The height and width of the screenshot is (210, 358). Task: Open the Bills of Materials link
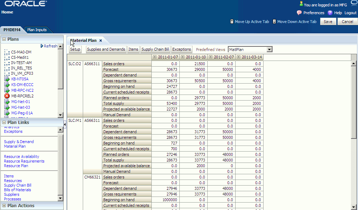click(x=17, y=190)
